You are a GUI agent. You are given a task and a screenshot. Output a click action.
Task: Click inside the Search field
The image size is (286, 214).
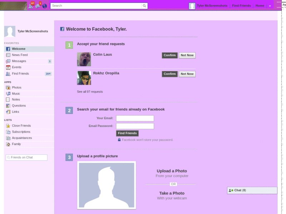point(96,6)
